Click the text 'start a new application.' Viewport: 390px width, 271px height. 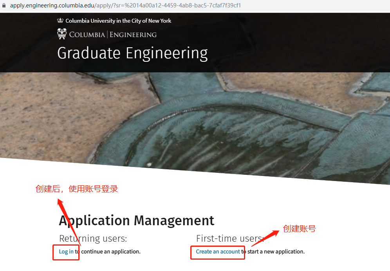276,251
